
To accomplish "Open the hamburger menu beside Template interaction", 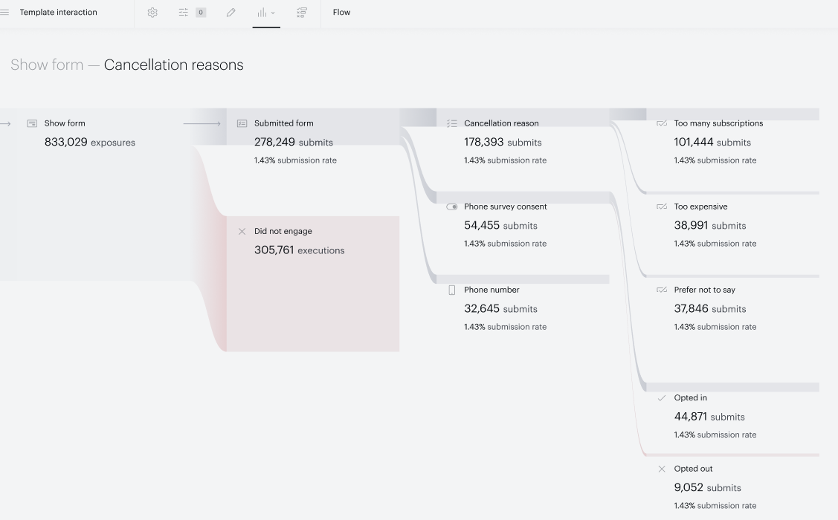I will (4, 13).
